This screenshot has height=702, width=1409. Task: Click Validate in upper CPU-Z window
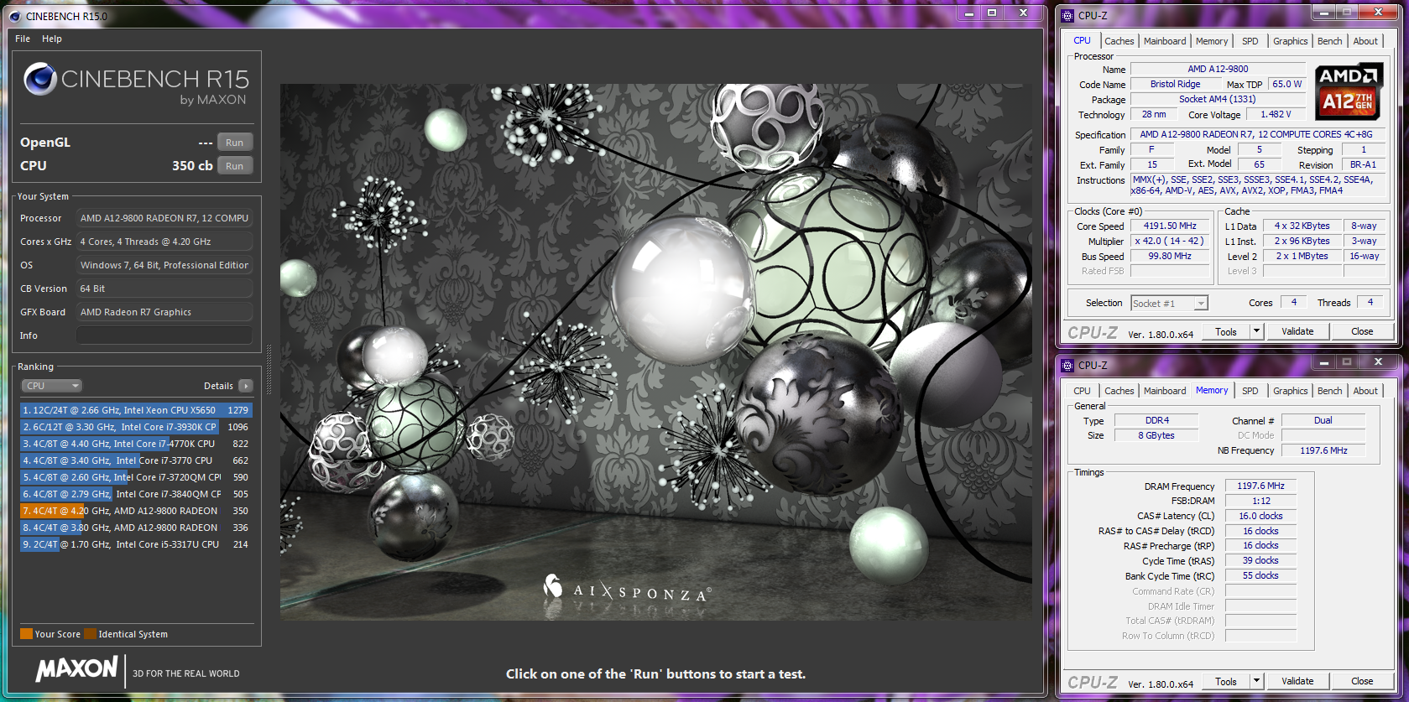point(1297,331)
